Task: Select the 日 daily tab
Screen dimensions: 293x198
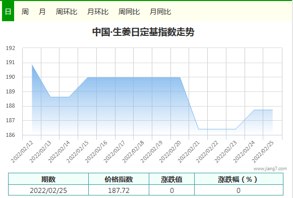Action: 8,11
